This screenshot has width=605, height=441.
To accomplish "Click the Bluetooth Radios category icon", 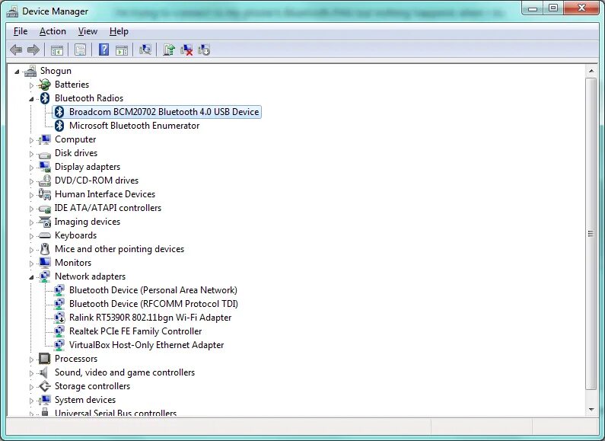I will 45,98.
